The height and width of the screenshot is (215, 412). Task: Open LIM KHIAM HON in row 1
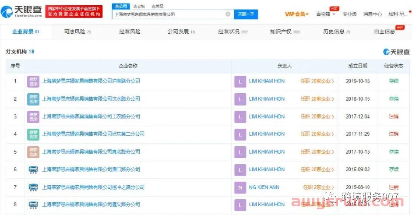click(x=267, y=81)
